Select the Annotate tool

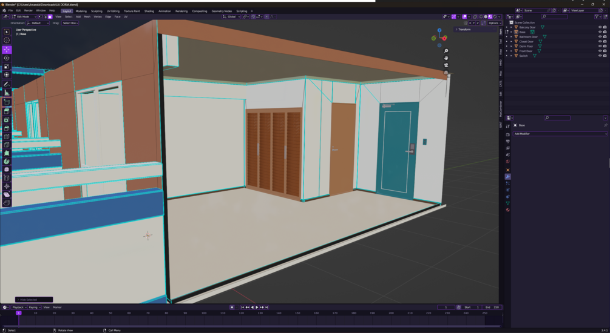point(7,84)
